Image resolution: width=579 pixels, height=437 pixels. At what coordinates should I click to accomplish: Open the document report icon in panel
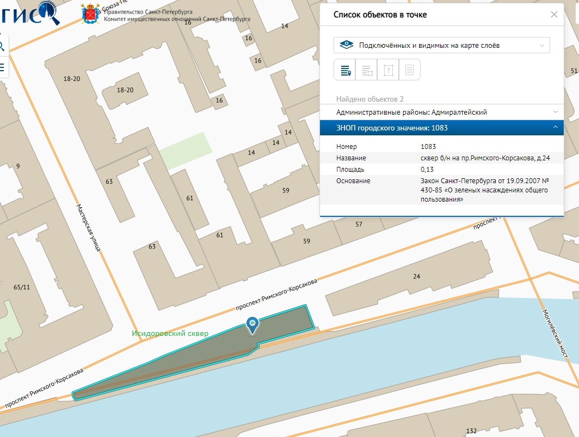409,70
